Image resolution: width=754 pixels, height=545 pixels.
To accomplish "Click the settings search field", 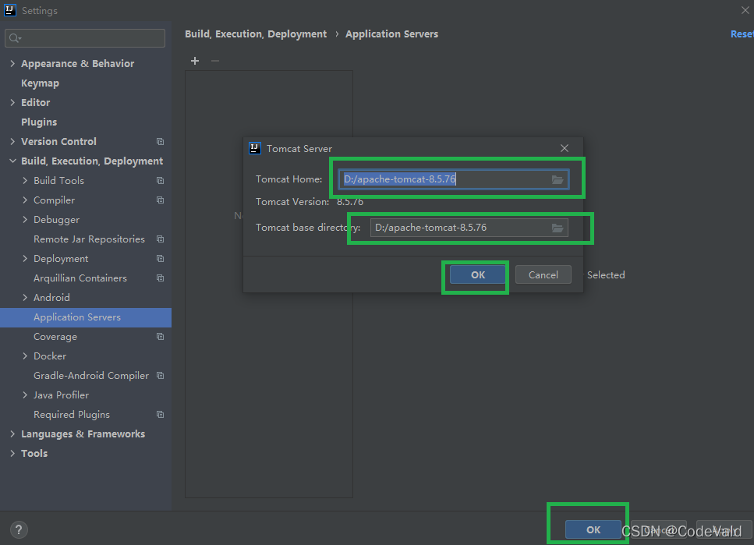I will pyautogui.click(x=85, y=38).
